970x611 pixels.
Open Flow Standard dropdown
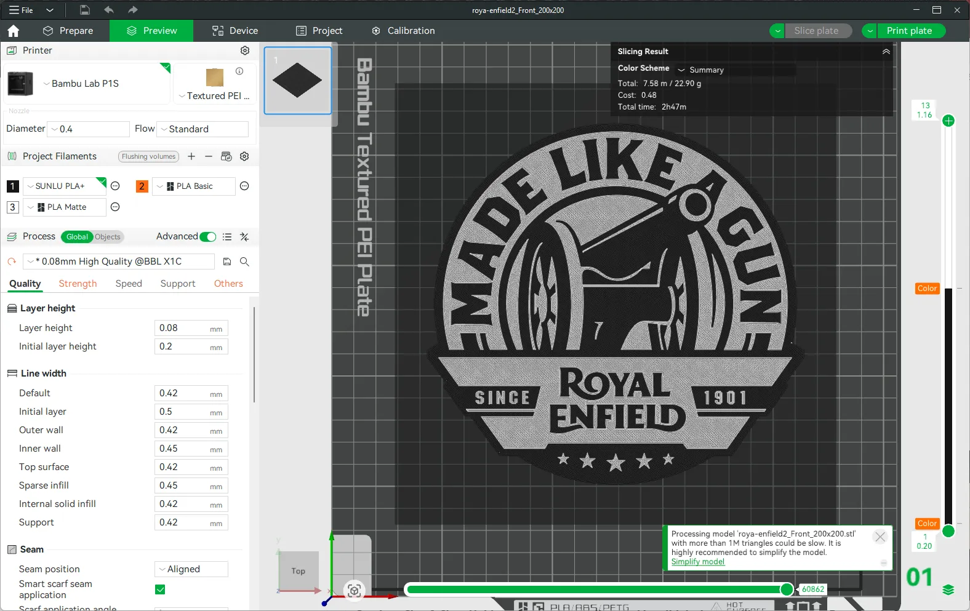[202, 129]
